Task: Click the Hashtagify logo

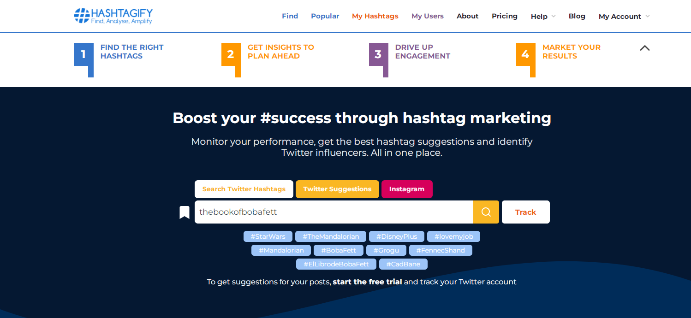Action: click(112, 16)
